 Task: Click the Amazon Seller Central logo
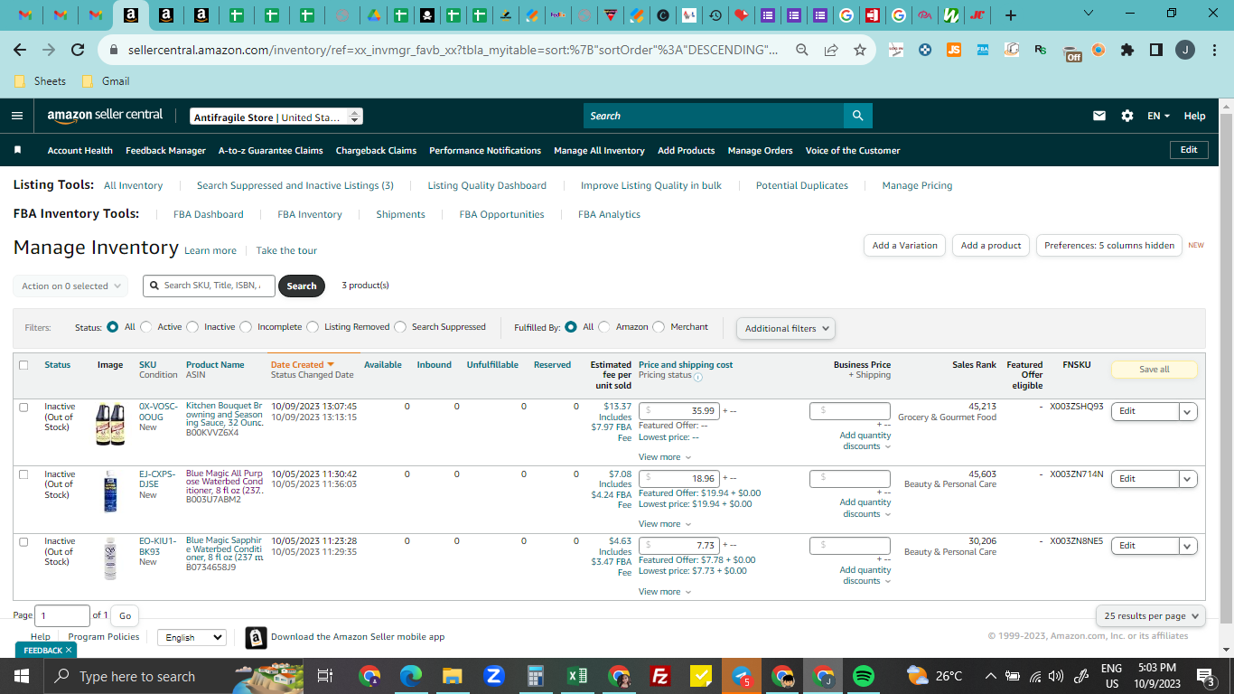coord(106,116)
